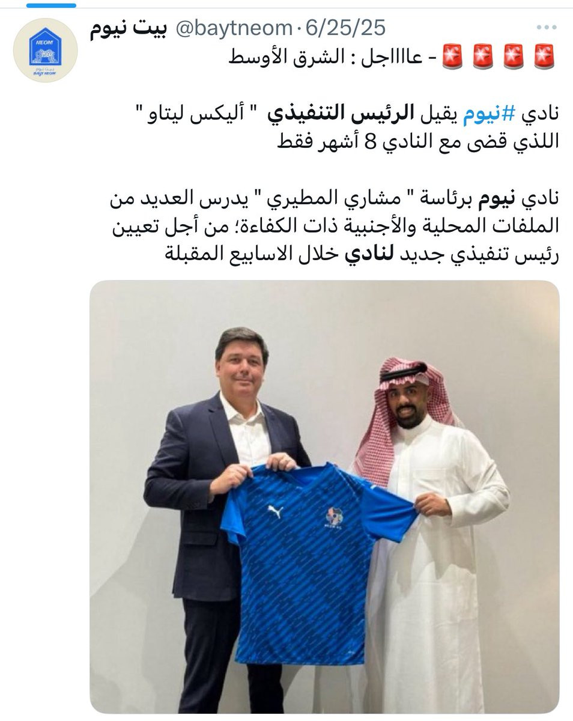Click the rightmost red siren emoji
573x721 pixels.
[x=544, y=56]
